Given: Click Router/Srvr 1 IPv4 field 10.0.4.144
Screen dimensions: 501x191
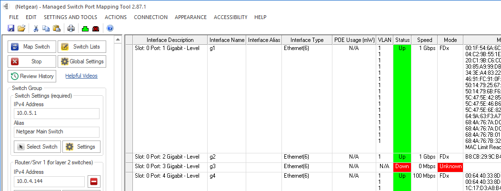Looking at the screenshot, I should click(x=49, y=181).
